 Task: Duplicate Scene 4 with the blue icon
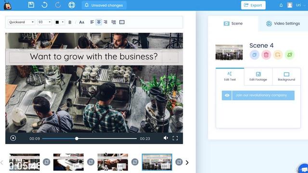255,55
